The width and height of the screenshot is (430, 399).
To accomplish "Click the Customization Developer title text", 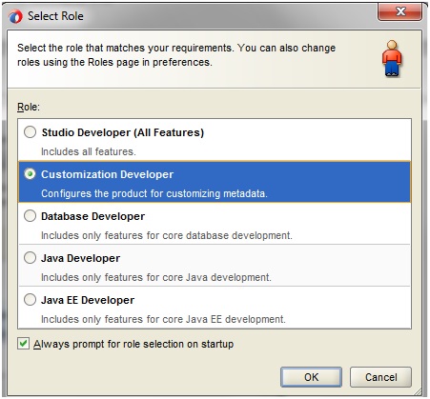I will tap(108, 174).
